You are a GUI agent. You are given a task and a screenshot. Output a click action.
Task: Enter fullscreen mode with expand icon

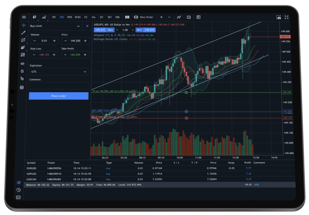[x=287, y=17]
